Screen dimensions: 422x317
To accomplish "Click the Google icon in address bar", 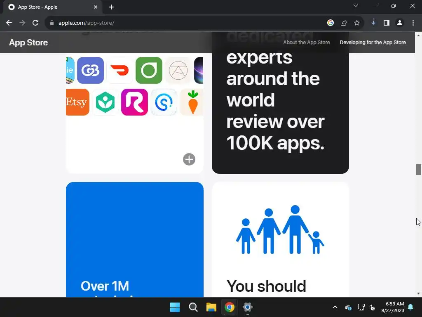I will (331, 23).
